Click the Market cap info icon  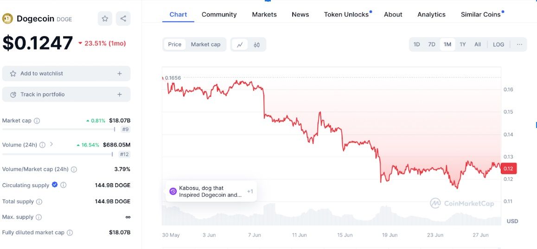(37, 121)
